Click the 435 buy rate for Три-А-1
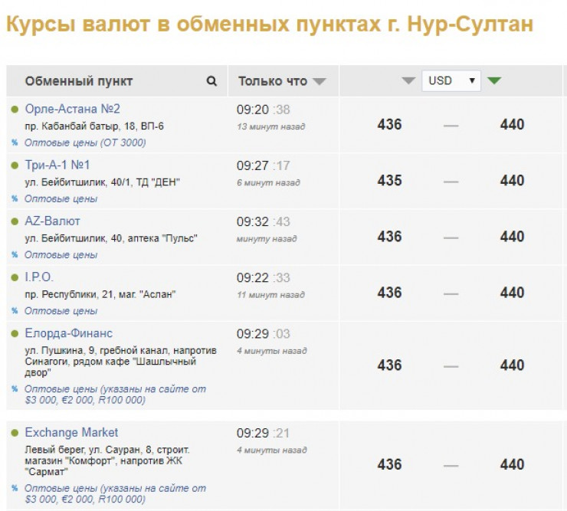The image size is (567, 511). click(389, 181)
